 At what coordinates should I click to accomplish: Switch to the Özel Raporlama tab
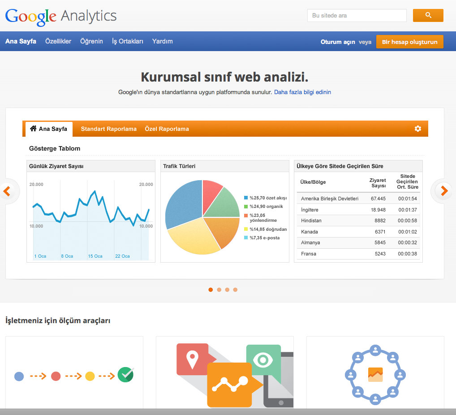[167, 129]
